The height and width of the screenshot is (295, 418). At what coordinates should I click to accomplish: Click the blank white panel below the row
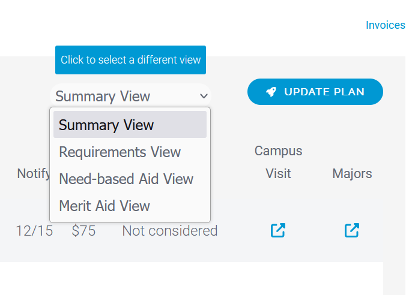pyautogui.click(x=192, y=278)
